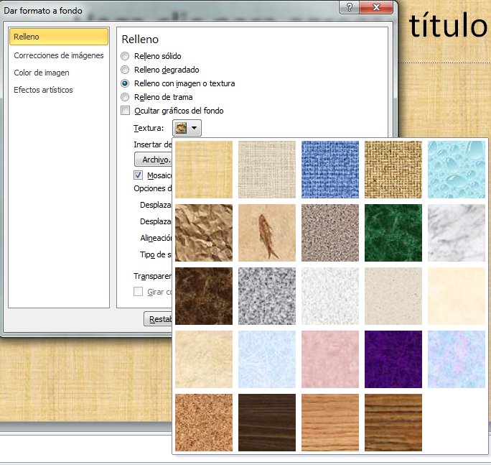
Task: Select the fish fossil texture
Action: point(267,233)
